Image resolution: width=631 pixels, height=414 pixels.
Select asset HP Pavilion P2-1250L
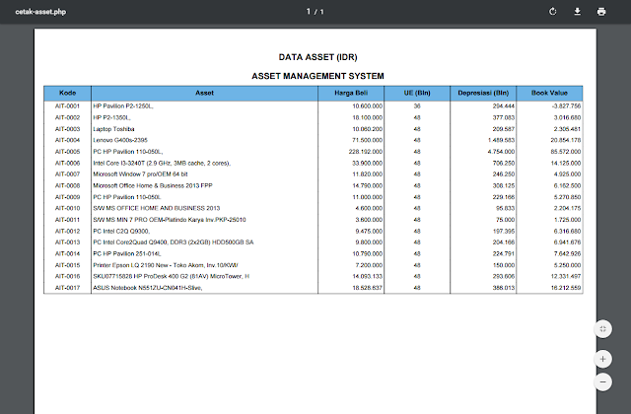(x=123, y=106)
